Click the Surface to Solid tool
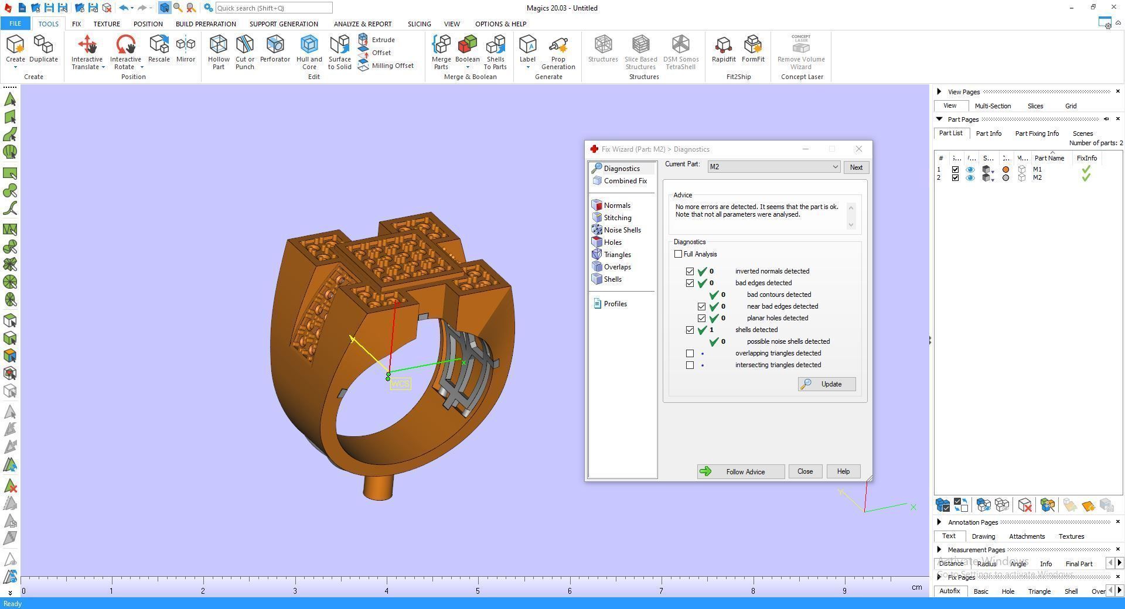 coord(340,52)
